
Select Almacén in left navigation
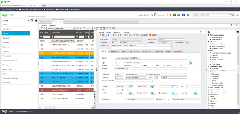tap(16, 42)
